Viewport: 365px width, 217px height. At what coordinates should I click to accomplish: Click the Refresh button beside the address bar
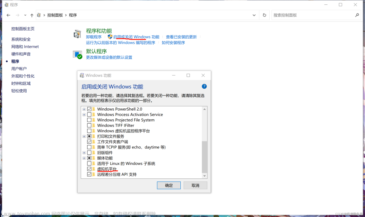[x=264, y=15]
